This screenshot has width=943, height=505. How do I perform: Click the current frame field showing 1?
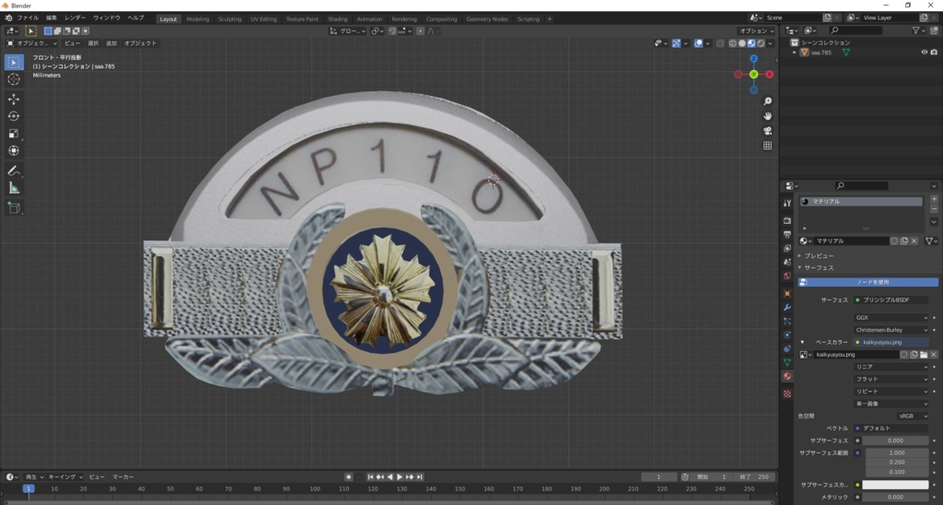[658, 476]
